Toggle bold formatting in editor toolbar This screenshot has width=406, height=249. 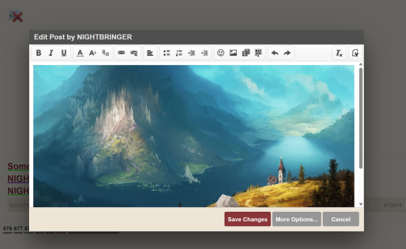39,53
